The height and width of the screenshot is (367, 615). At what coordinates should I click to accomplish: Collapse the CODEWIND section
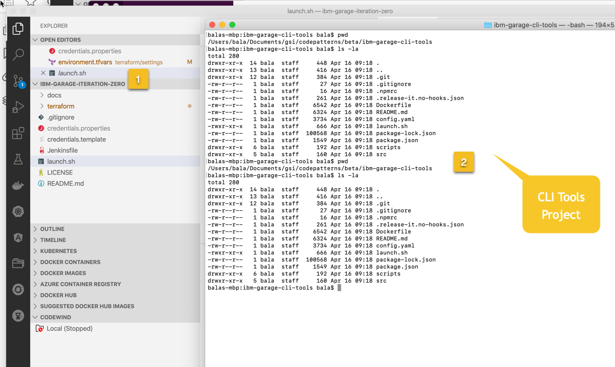click(36, 317)
